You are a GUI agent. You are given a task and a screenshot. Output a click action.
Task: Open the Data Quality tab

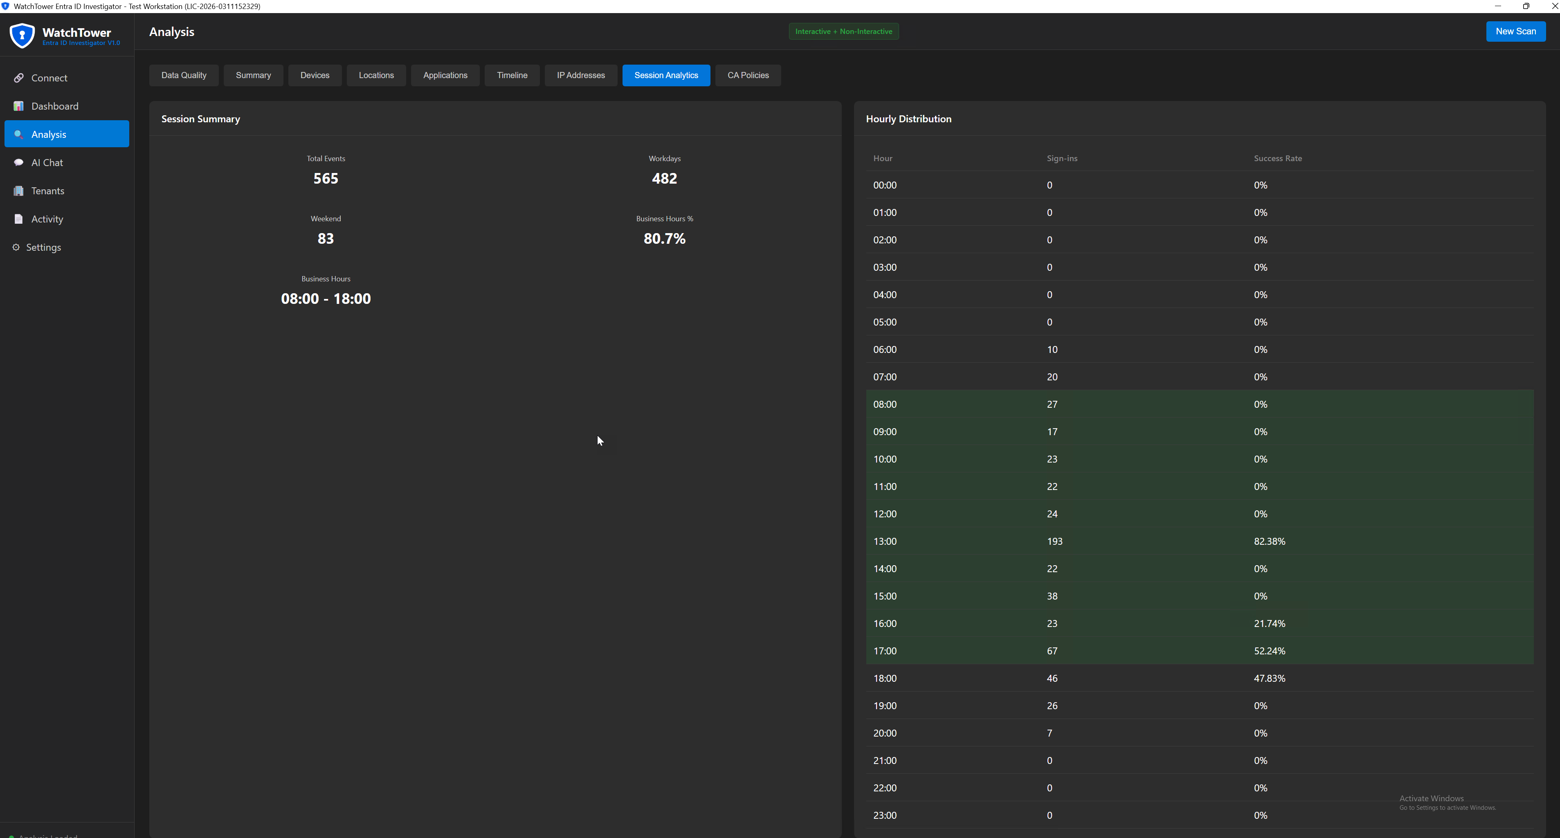click(x=184, y=75)
